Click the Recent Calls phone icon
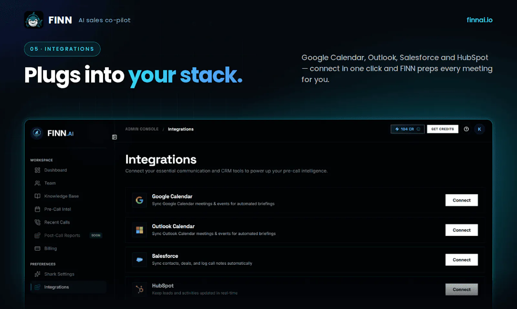517x309 pixels. click(x=37, y=222)
